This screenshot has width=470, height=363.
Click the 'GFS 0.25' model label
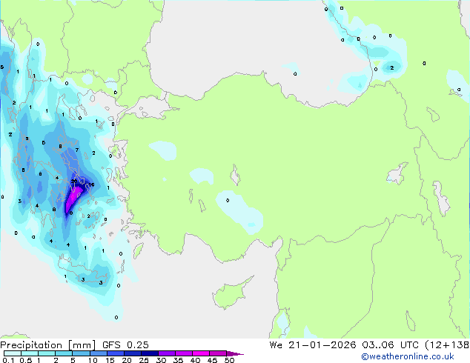125,345
